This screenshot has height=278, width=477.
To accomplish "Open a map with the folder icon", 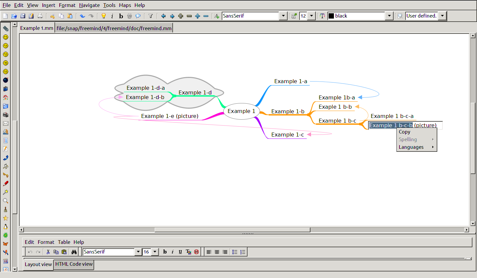I will [14, 16].
